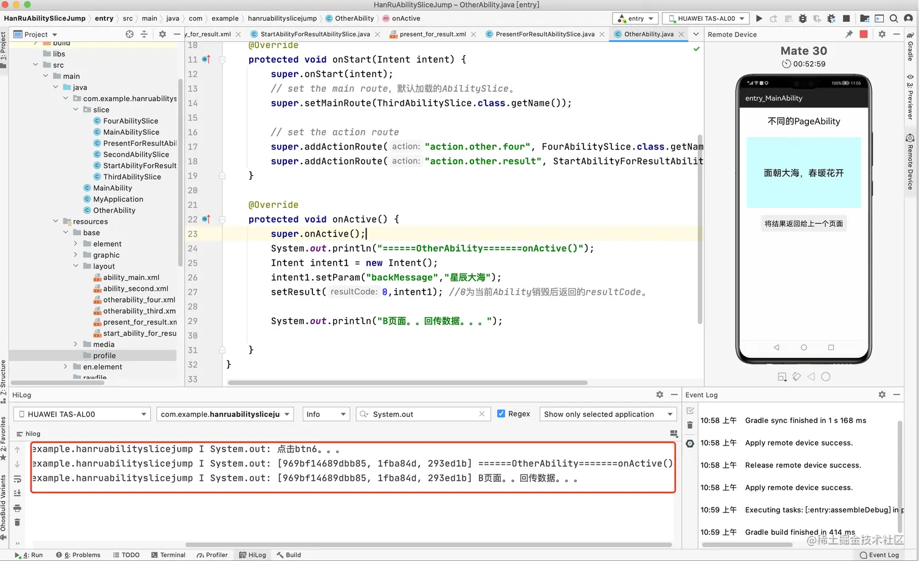Screen dimensions: 919x561
Task: Select MainAbilitySlice in project tree
Action: 131,132
